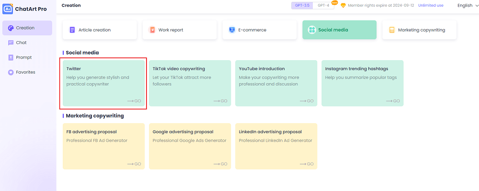
Task: Switch model to GPT-4
Action: [323, 5]
